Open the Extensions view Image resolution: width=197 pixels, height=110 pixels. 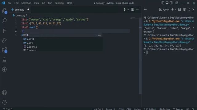click(5, 50)
